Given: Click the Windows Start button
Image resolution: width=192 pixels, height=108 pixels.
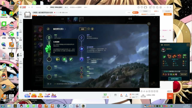Looking at the screenshot, I should point(3,106).
